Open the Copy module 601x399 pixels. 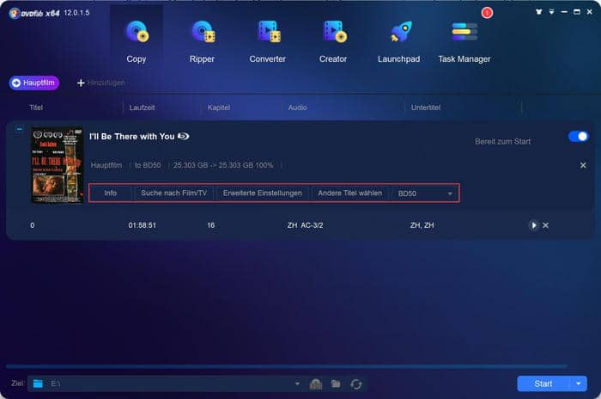(137, 41)
